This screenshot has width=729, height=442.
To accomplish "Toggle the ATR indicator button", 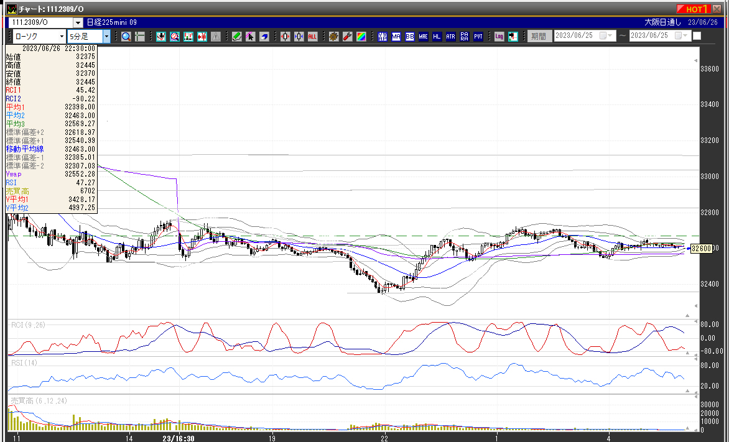I will [x=450, y=37].
